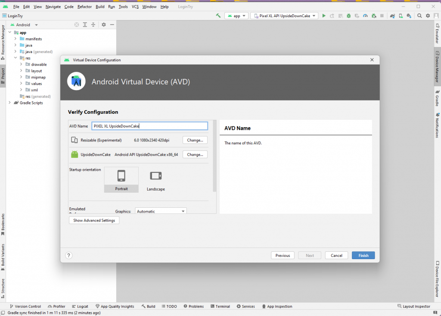The image size is (441, 316).
Task: Open the app run configuration dropdown
Action: pyautogui.click(x=236, y=16)
